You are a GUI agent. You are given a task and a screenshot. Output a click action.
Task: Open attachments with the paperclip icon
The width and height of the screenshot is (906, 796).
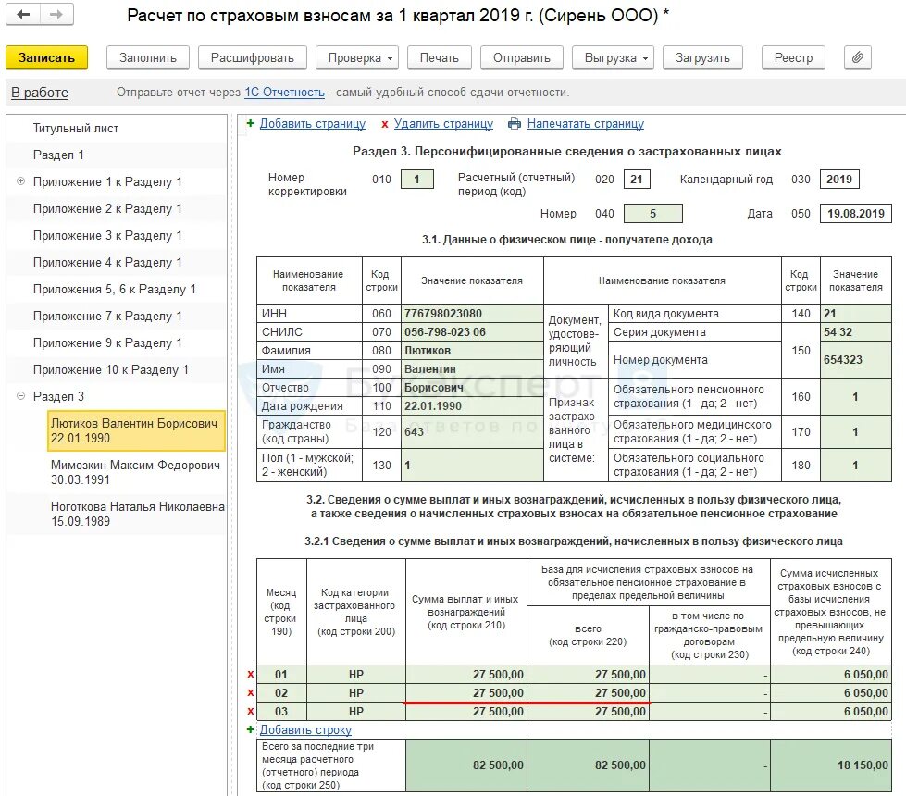[x=858, y=57]
